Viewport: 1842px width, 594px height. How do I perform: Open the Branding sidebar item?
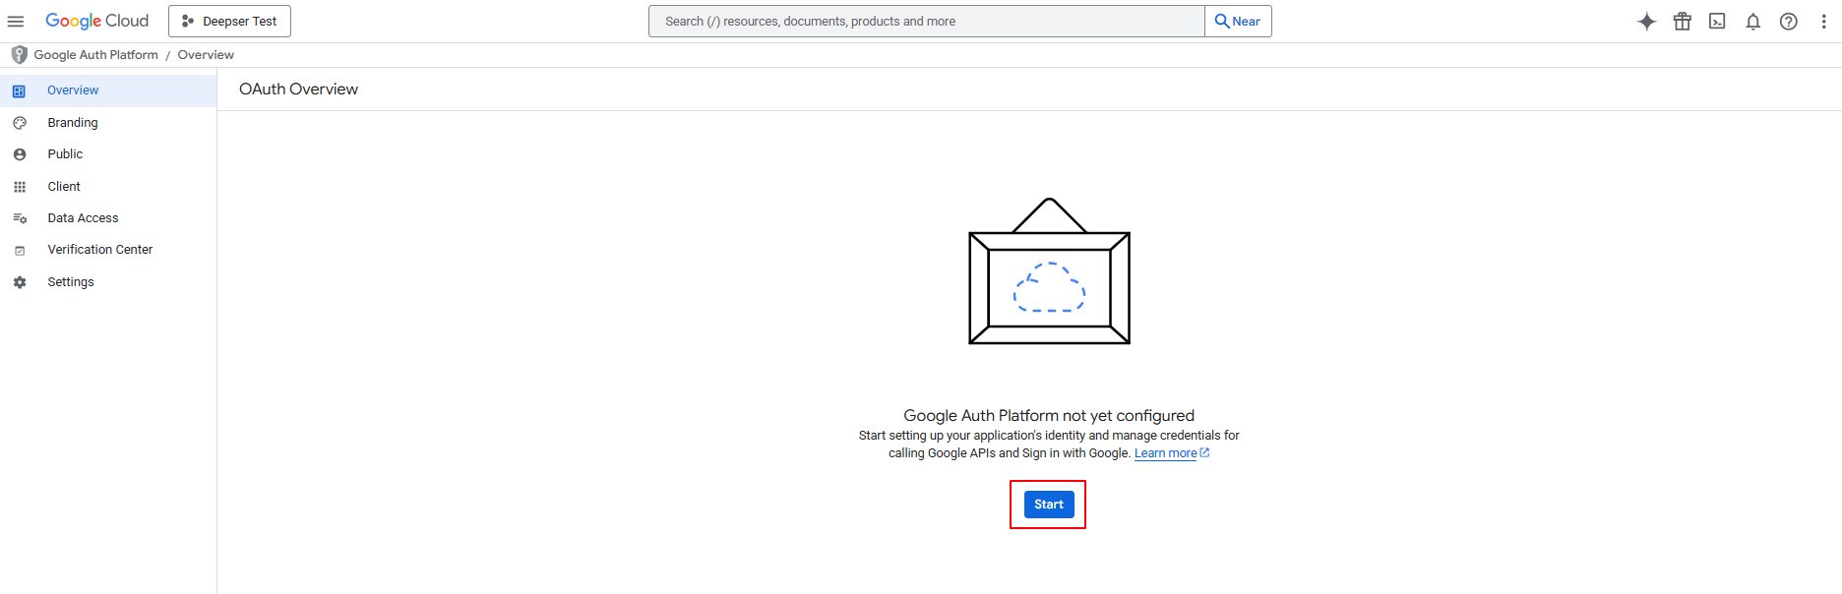(x=108, y=123)
